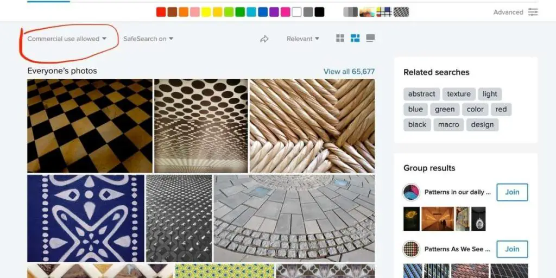Open the blue and white fabric photo
This screenshot has width=556, height=278.
86,218
